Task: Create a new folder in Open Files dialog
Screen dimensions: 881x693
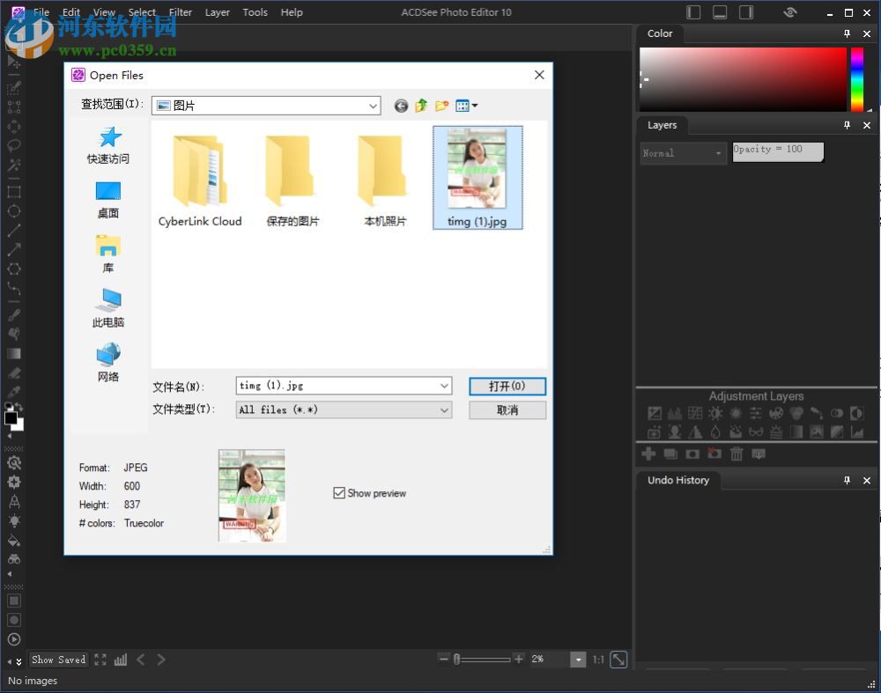Action: pos(443,105)
